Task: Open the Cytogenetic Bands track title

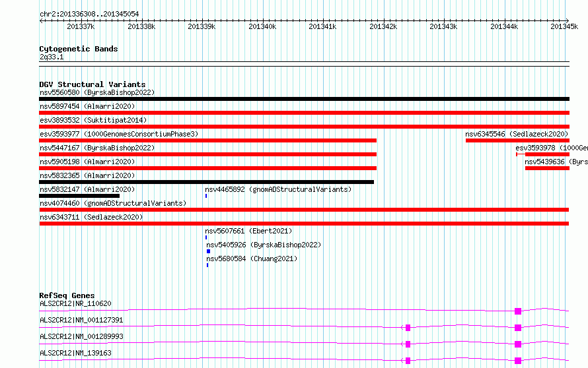Action: tap(79, 49)
